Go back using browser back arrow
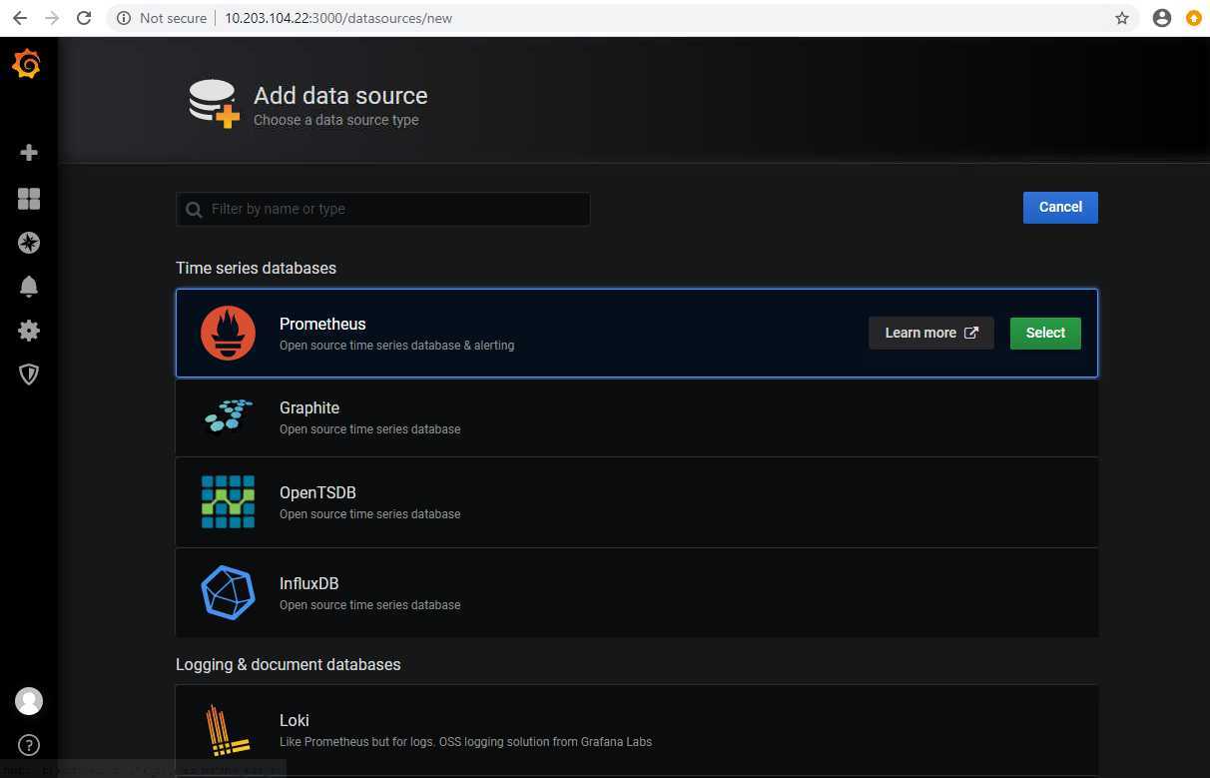Viewport: 1210px width, 778px height. [19, 18]
